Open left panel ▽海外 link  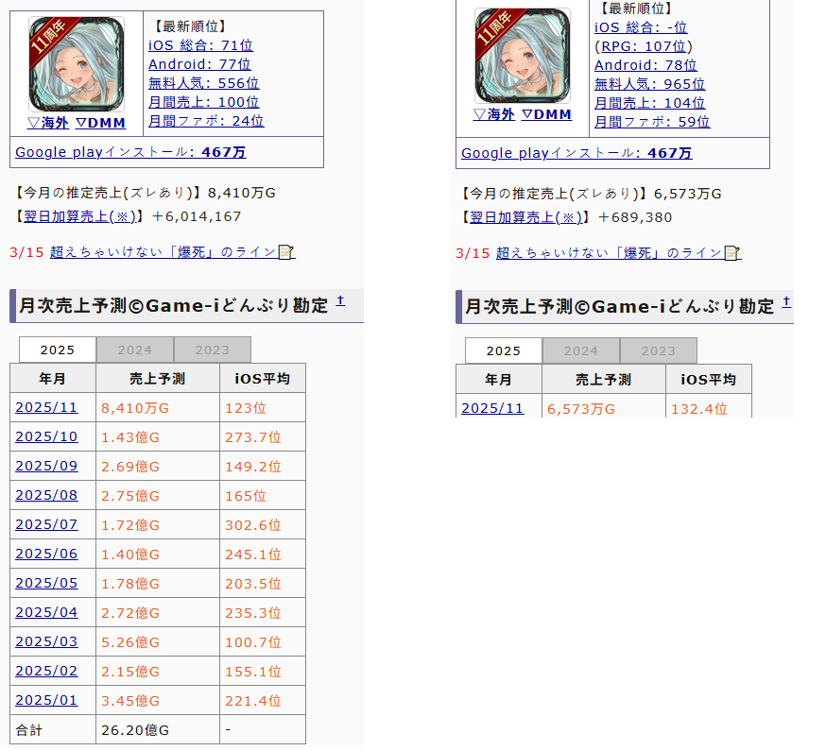coord(48,123)
